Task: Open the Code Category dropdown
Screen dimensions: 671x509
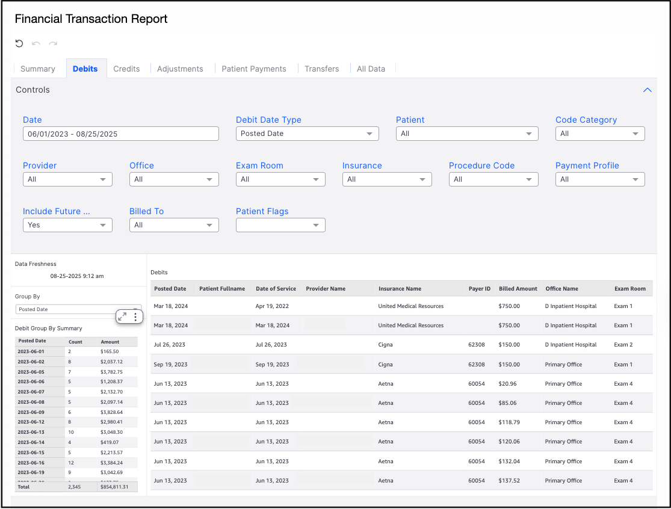Action: point(600,134)
